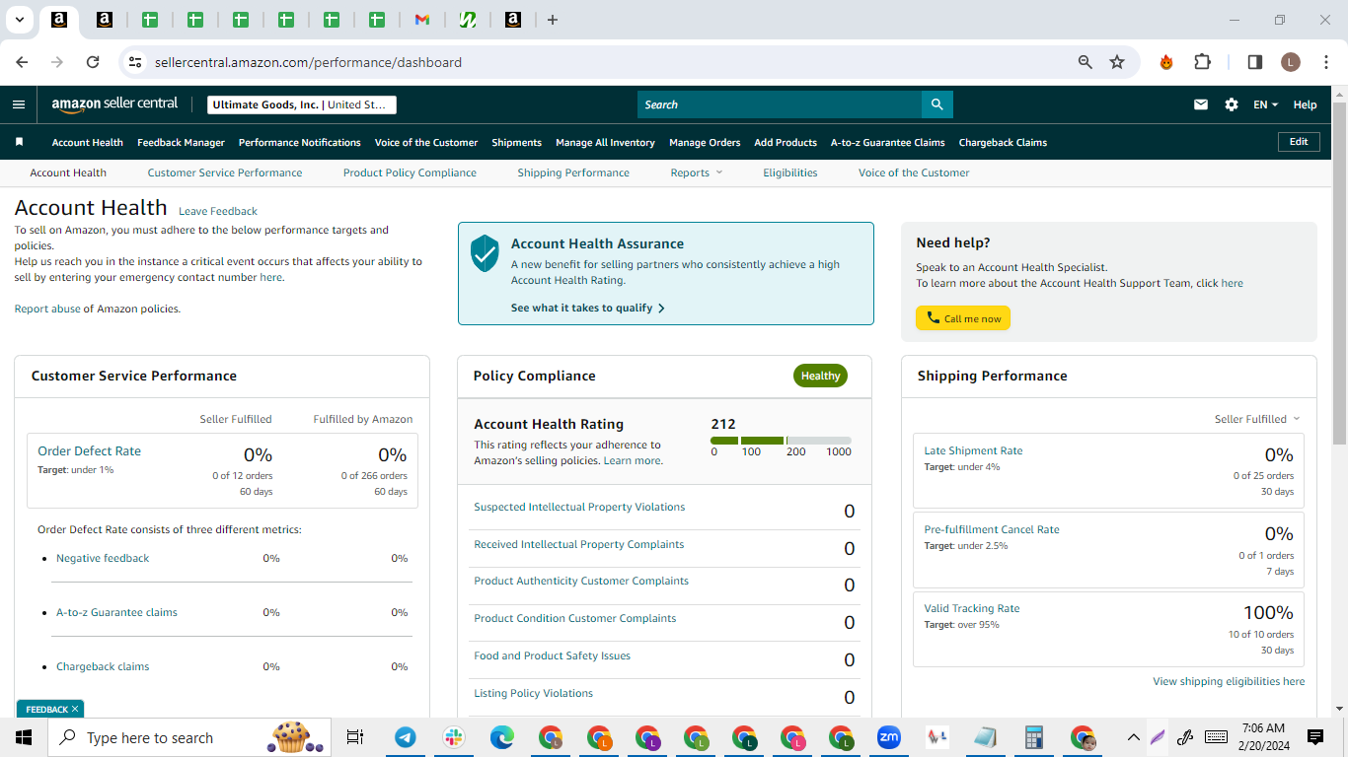
Task: Open Manage Orders in the favorites bar
Action: [705, 142]
